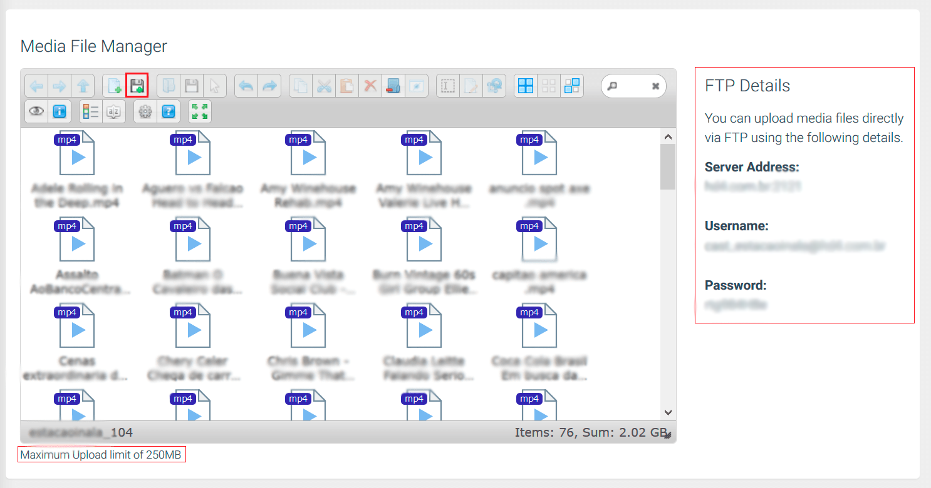Select the Chris Brown - Gimme That file

[308, 343]
